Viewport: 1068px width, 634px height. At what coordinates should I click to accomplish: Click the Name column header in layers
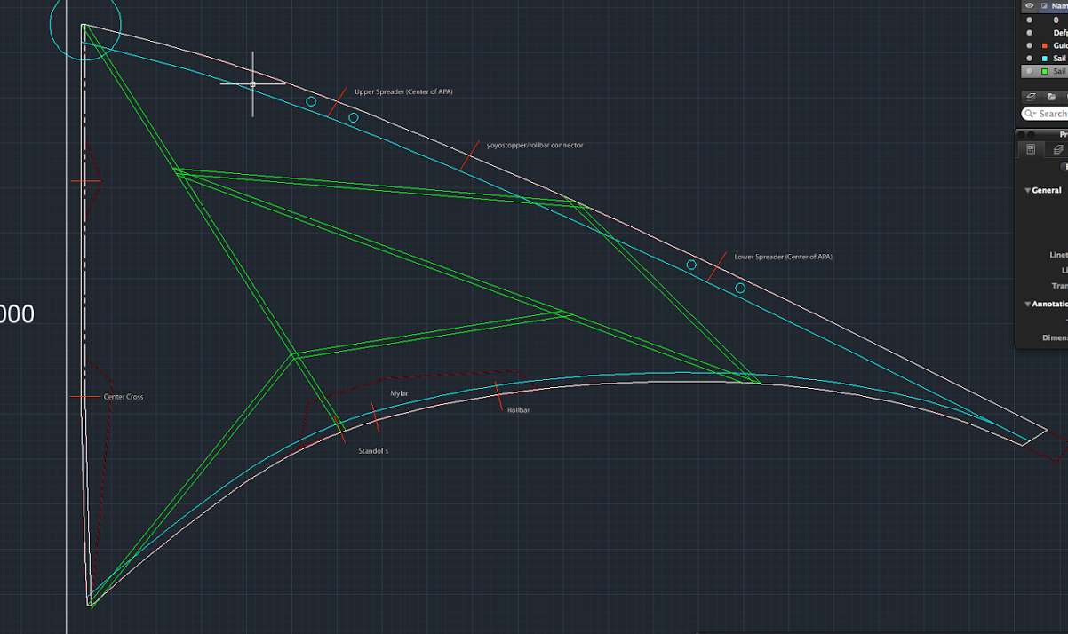click(1059, 5)
